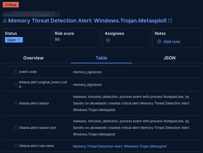
Task: Click the Risk score label
Action: (x=64, y=33)
